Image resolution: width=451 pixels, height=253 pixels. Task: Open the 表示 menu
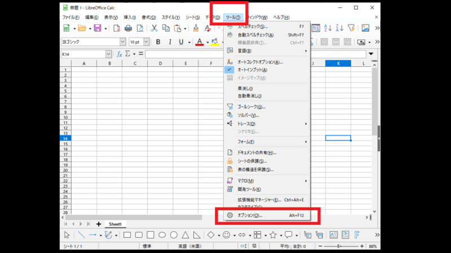pyautogui.click(x=110, y=17)
